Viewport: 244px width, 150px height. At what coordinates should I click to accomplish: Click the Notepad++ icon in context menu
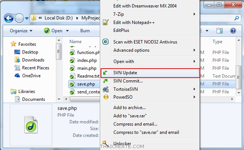coord(105,22)
